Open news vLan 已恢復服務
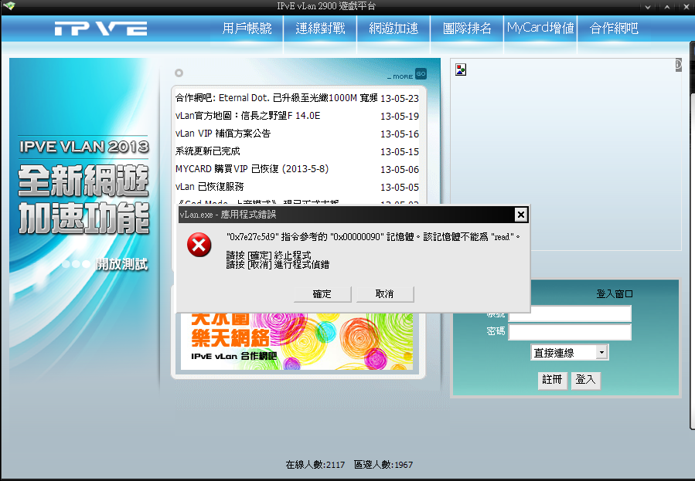695x481 pixels. coord(210,186)
